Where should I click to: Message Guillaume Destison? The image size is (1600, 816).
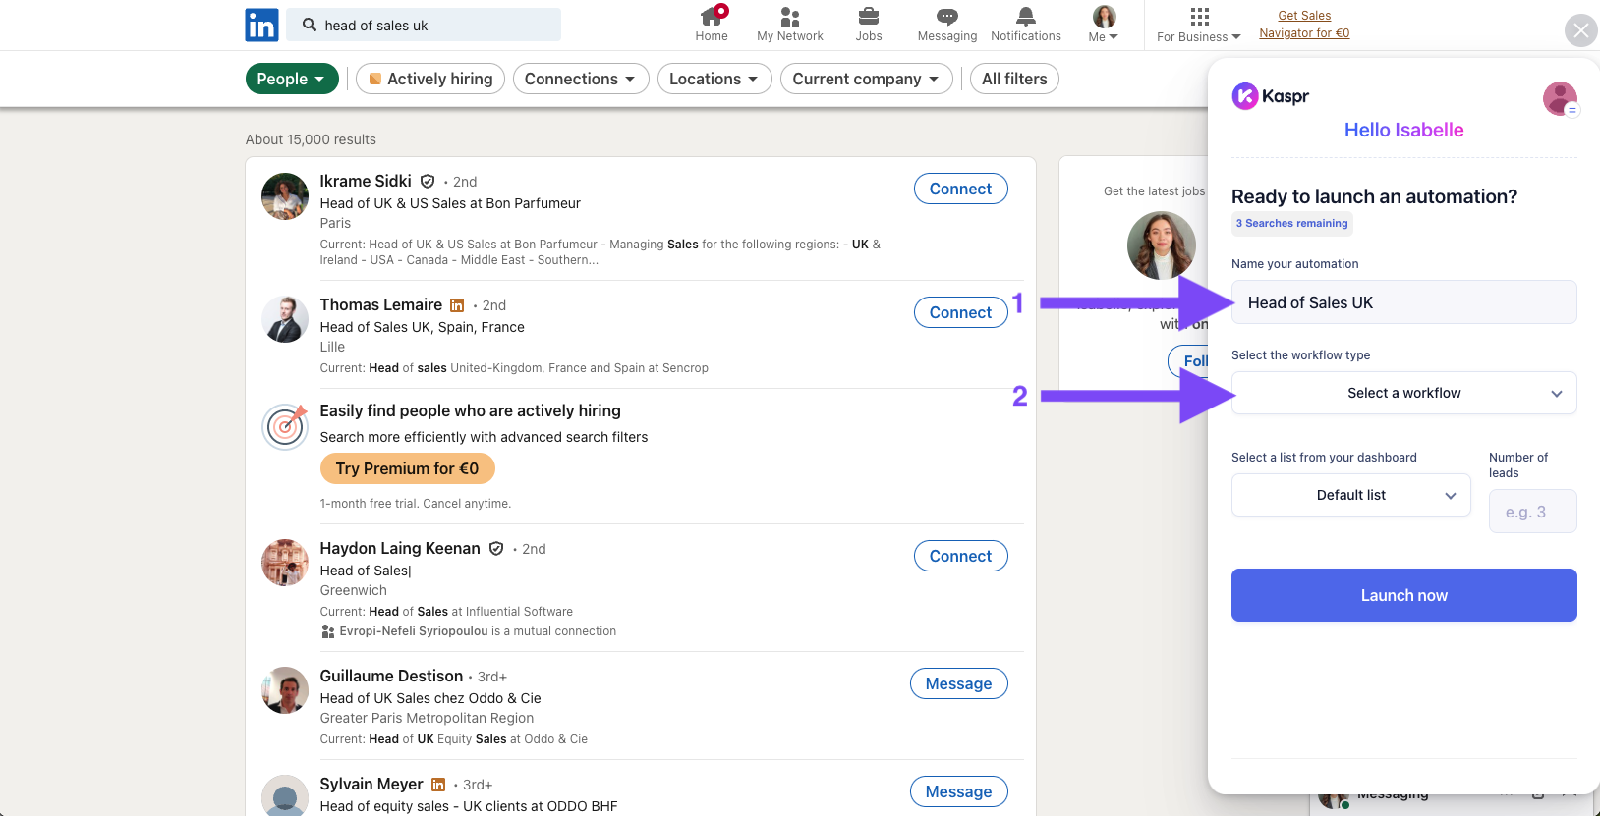tap(959, 683)
